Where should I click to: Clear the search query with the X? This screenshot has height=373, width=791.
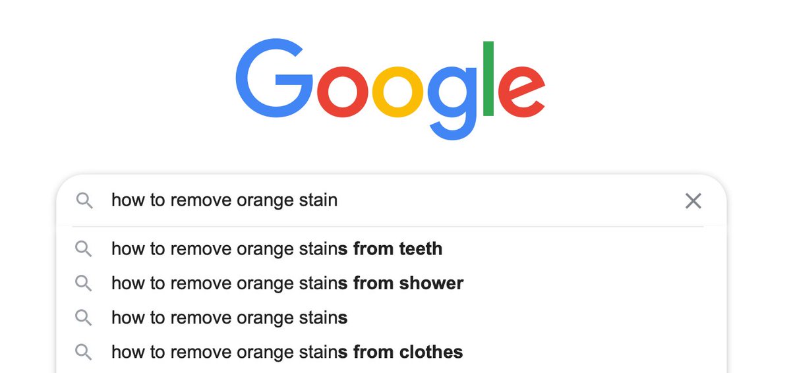[693, 201]
